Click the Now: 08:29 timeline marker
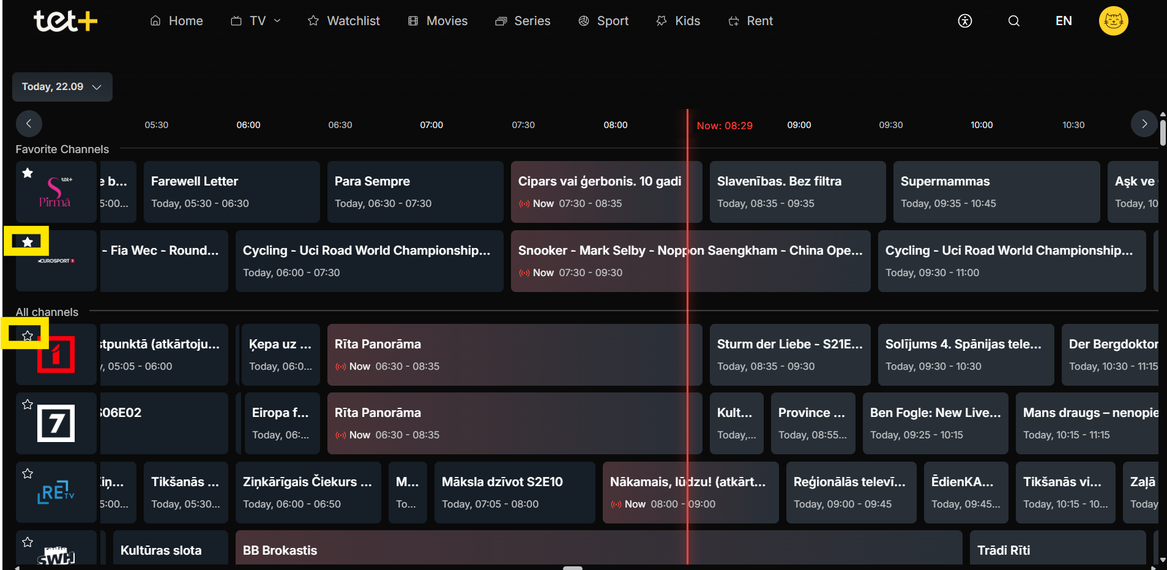 click(725, 126)
